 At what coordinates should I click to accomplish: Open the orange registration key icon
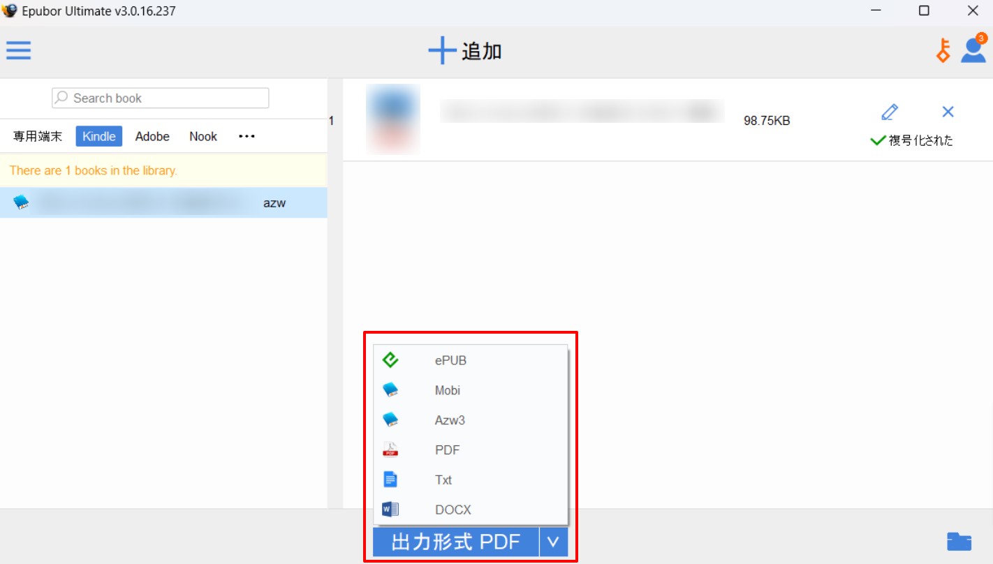(943, 51)
